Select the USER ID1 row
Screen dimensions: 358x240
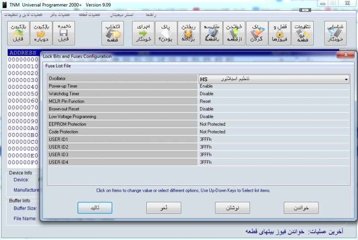pyautogui.click(x=199, y=139)
